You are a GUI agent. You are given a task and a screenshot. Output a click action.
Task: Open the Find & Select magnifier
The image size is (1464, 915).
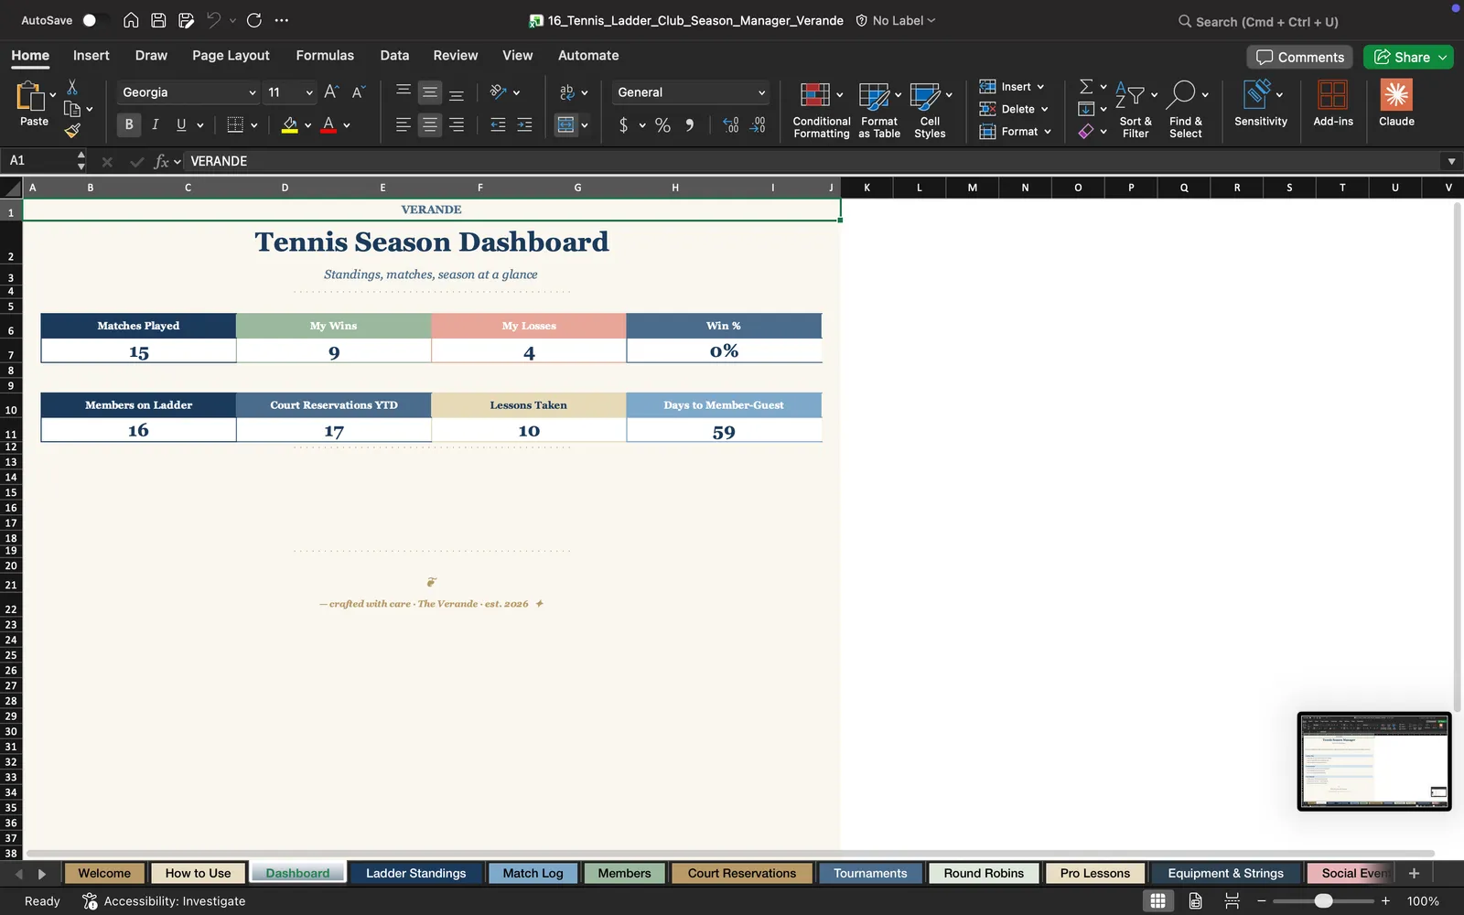point(1181,94)
